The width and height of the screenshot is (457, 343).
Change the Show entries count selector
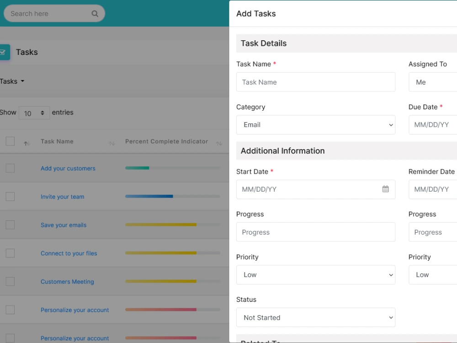click(x=34, y=113)
